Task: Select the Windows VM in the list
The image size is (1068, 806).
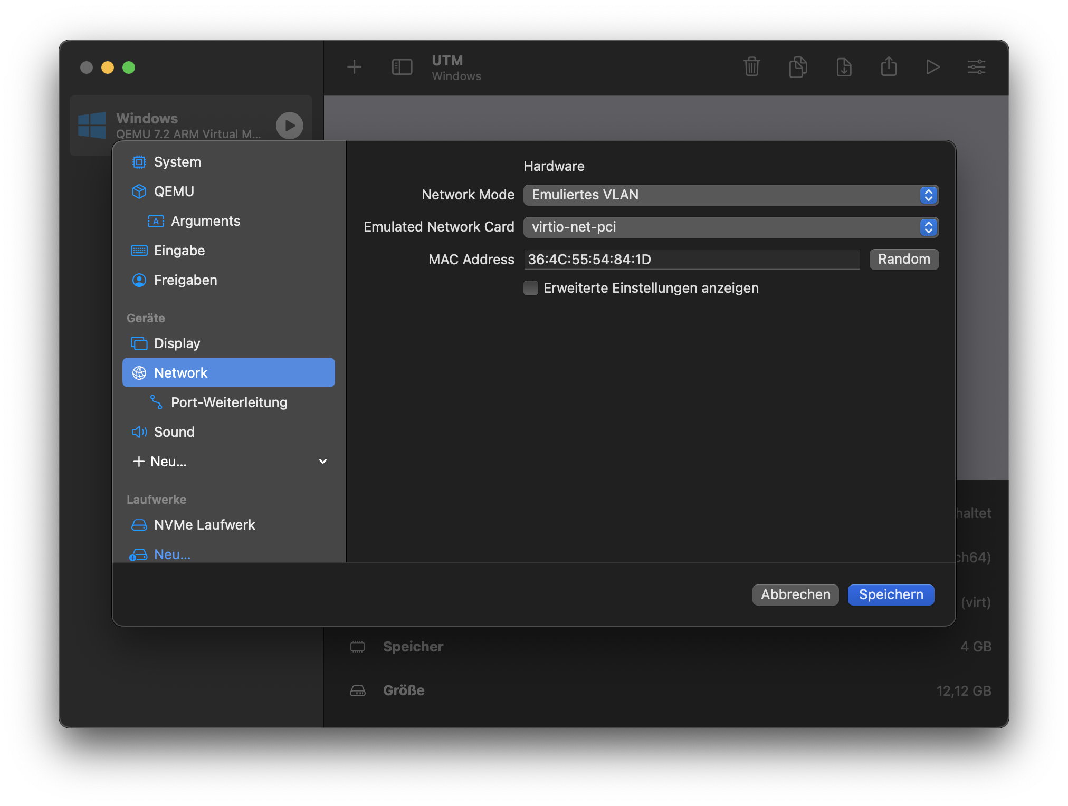Action: (191, 126)
